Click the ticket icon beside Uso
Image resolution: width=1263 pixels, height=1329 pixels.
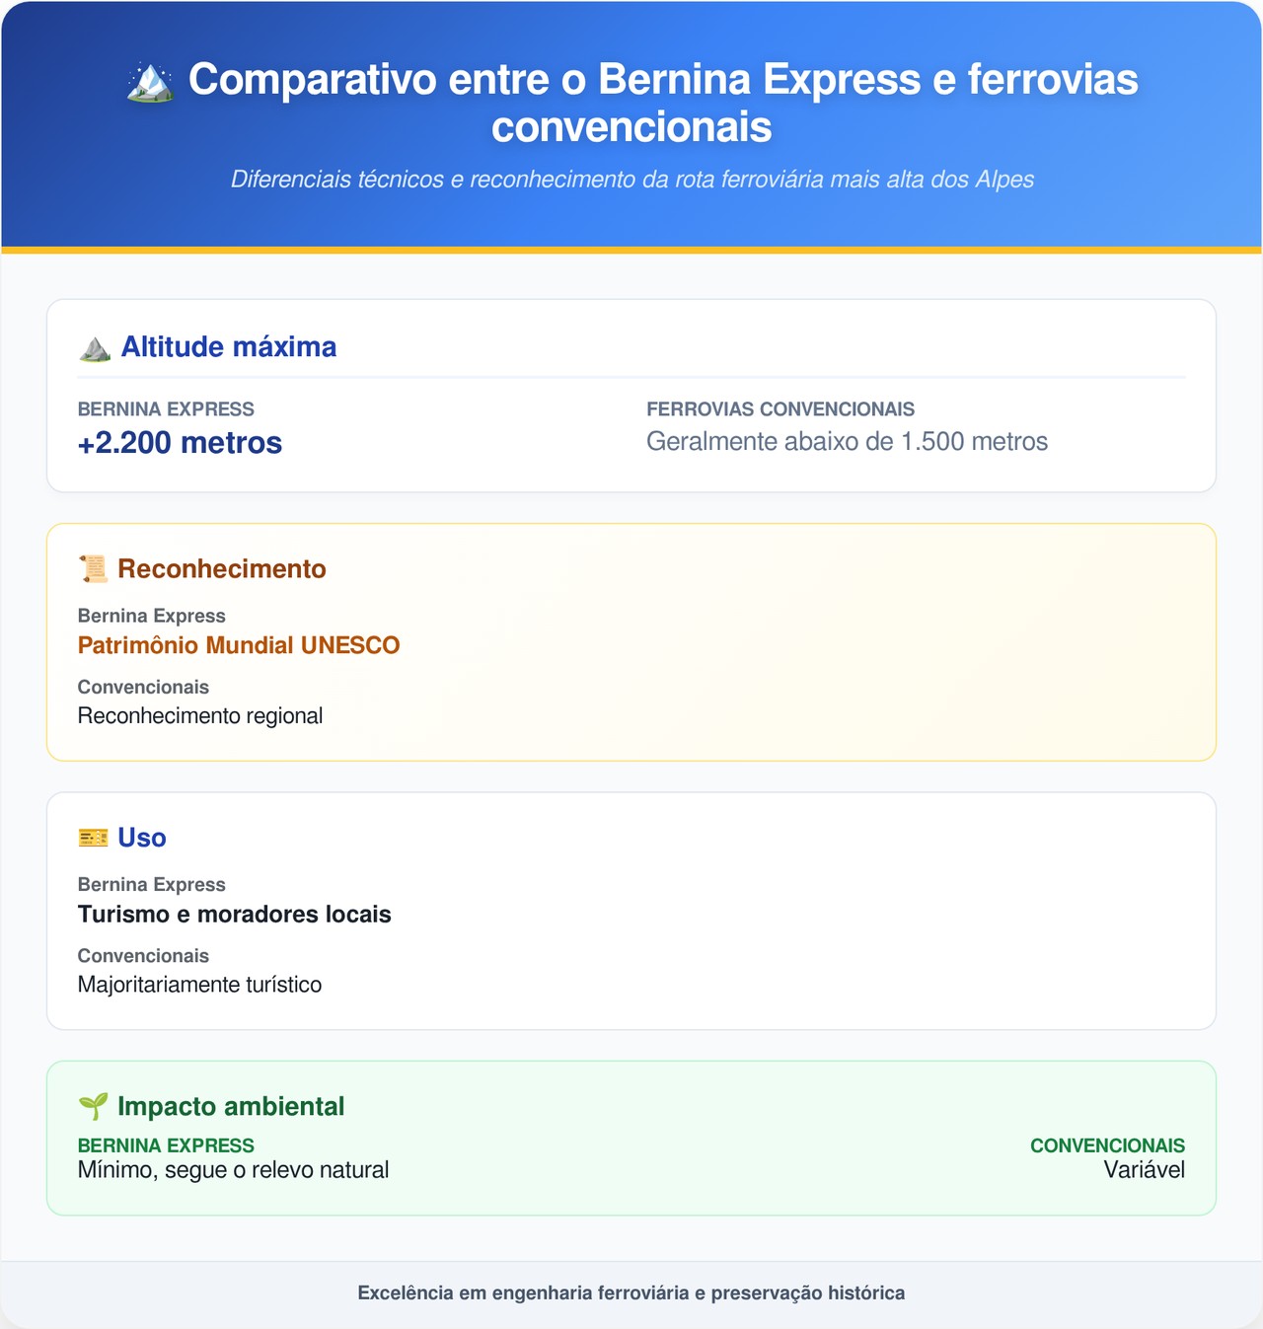click(x=93, y=838)
